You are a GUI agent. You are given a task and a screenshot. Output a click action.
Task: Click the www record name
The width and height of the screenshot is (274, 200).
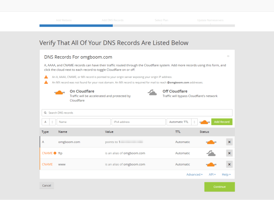tap(62, 164)
